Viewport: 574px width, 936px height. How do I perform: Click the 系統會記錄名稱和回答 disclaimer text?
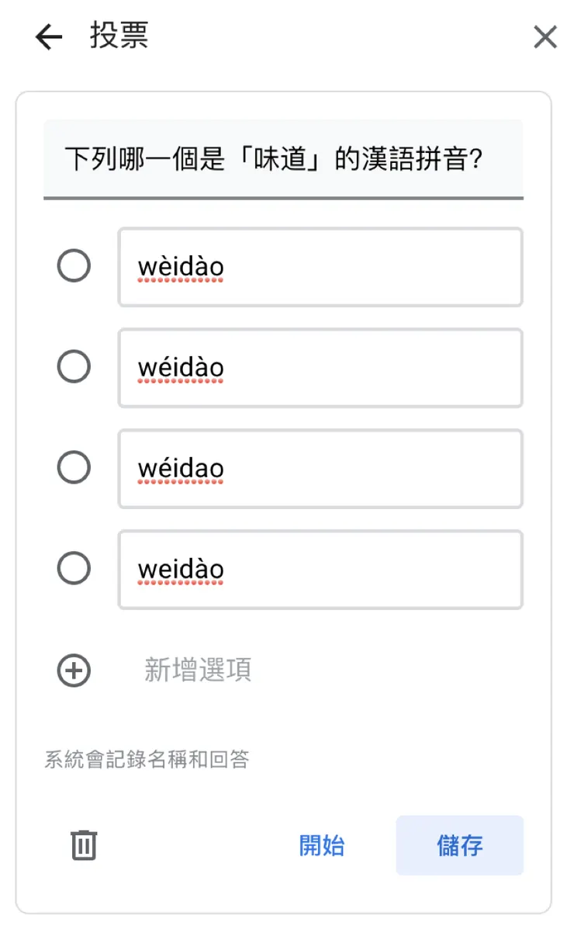(146, 760)
